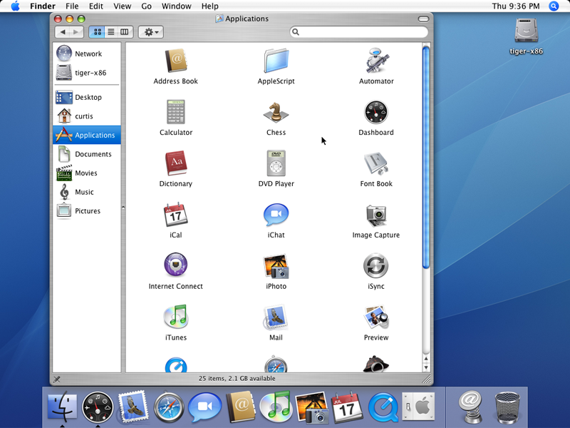Open the Go menu
Image resolution: width=570 pixels, height=428 pixels.
146,6
